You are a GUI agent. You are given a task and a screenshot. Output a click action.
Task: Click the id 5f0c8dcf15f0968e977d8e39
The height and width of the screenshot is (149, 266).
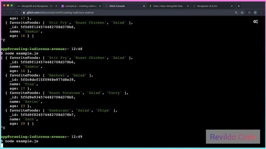point(47,80)
